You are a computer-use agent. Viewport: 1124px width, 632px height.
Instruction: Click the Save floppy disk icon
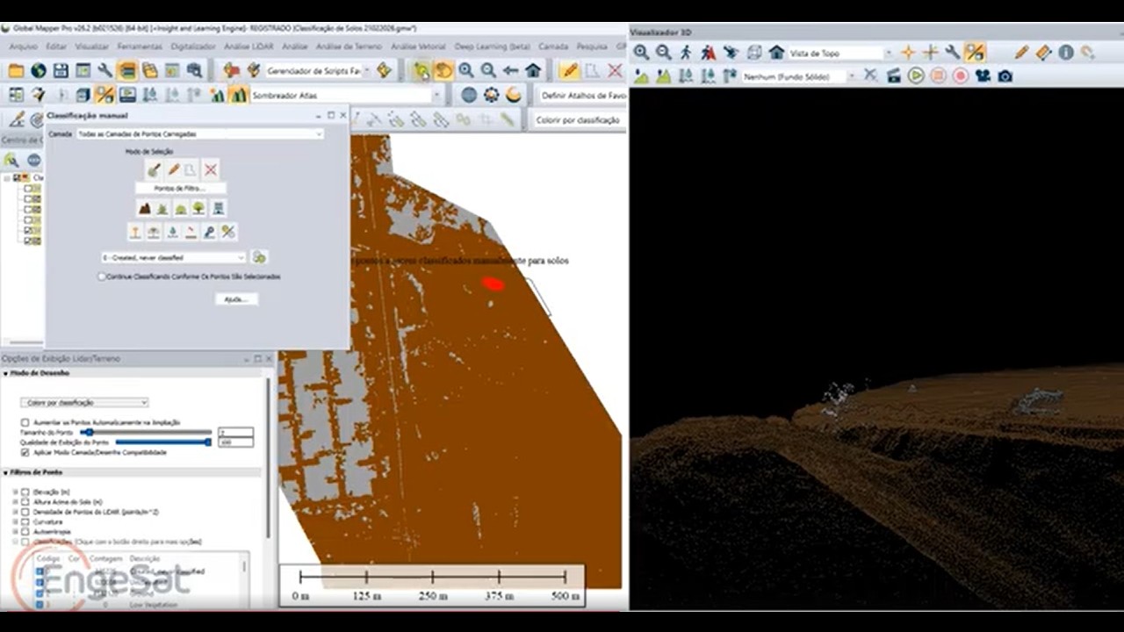coord(61,70)
